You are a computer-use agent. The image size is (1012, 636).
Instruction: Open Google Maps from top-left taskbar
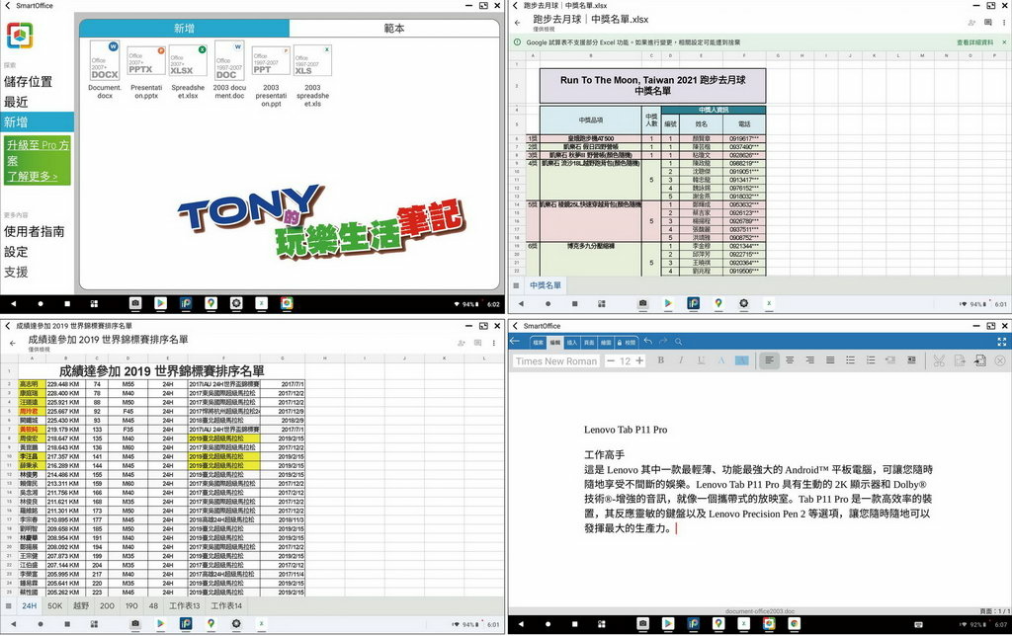click(211, 303)
